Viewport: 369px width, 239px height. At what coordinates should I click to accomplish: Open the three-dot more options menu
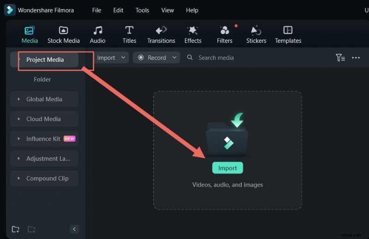coord(356,58)
